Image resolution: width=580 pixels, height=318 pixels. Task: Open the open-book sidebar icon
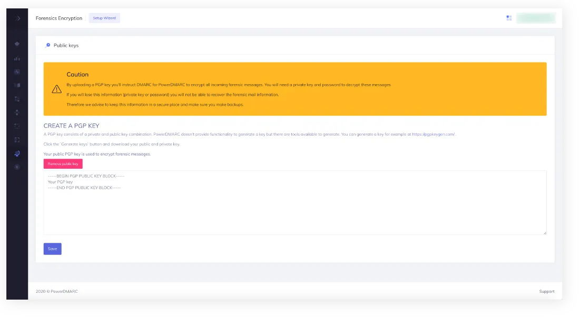click(17, 85)
